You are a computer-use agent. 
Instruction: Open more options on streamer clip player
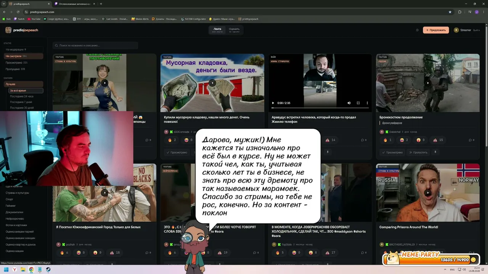367,103
